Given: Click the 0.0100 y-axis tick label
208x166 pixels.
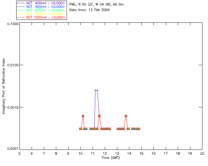Looking at the screenshot, I should 13,65.
